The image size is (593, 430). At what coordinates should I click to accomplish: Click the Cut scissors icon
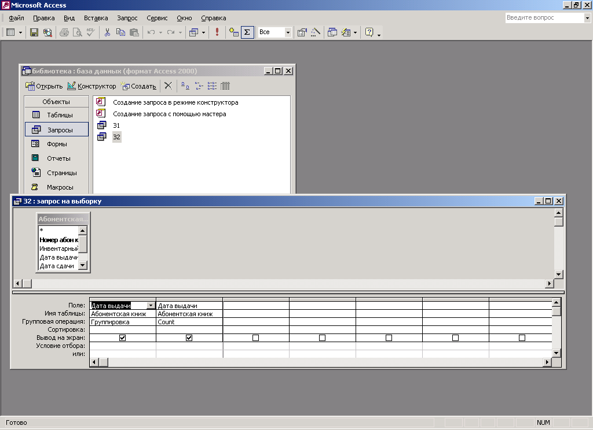click(x=107, y=32)
